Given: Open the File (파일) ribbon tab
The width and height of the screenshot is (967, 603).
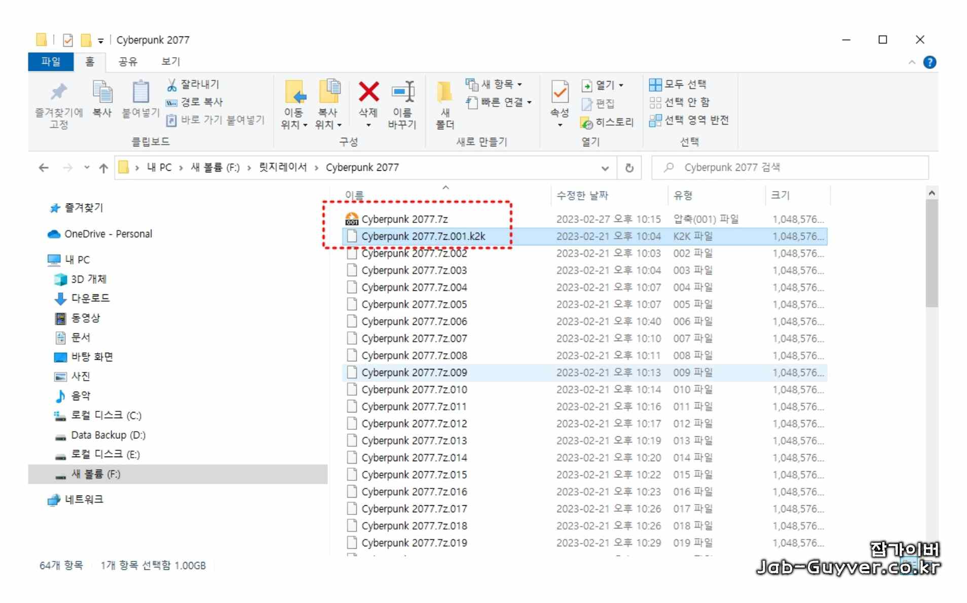Looking at the screenshot, I should [x=51, y=62].
